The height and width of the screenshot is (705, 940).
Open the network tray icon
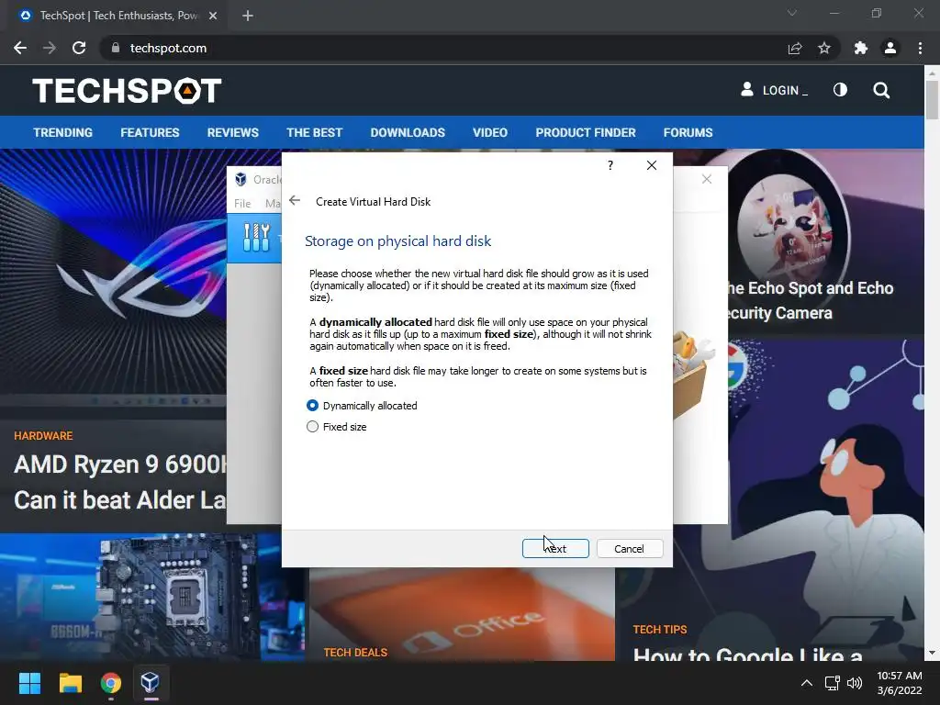pos(832,683)
